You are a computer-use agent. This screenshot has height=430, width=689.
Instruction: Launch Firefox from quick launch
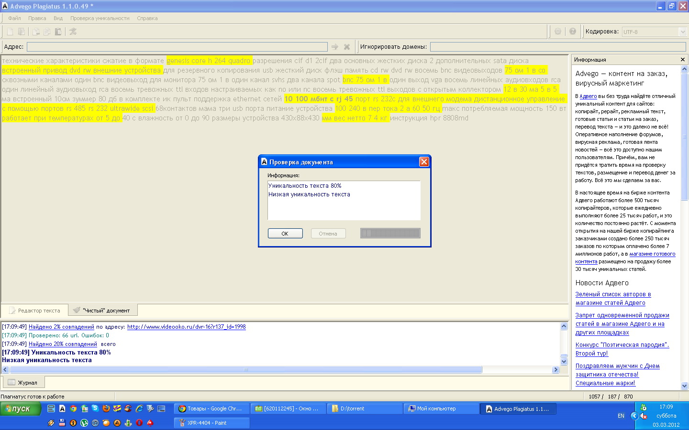[x=106, y=408]
